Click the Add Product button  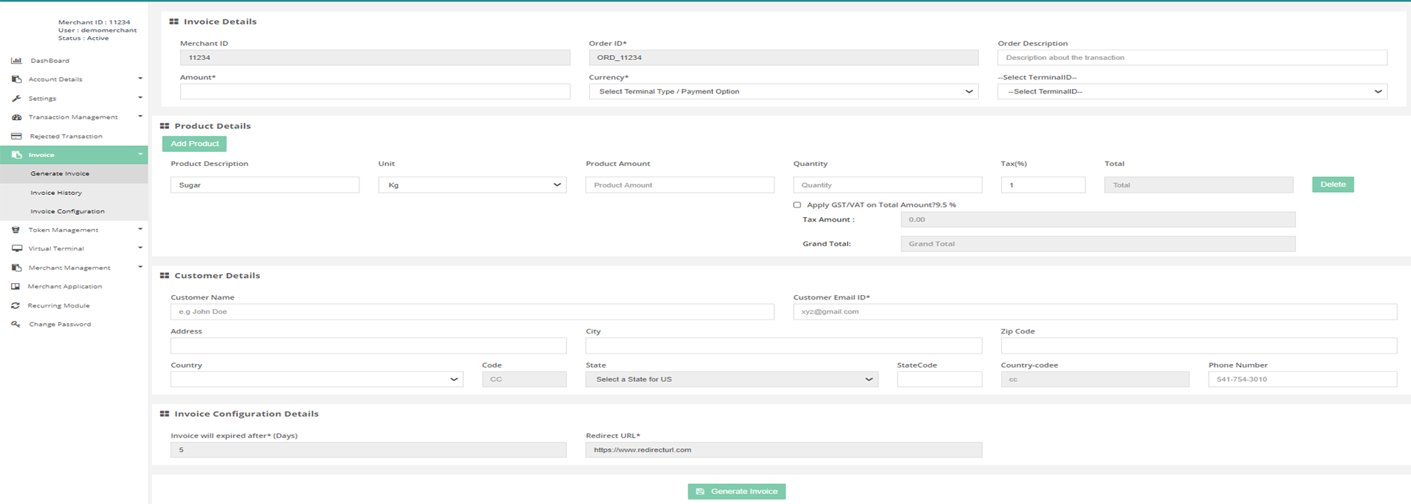[x=194, y=144]
